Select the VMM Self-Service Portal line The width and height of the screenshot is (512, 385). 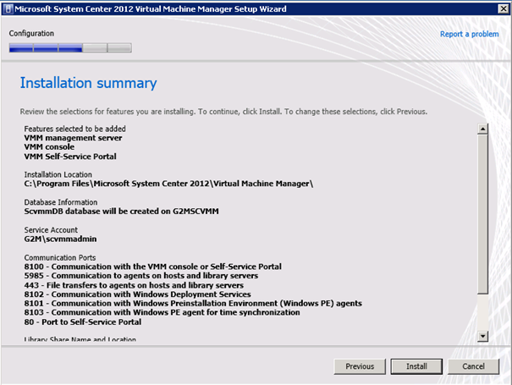tap(70, 157)
